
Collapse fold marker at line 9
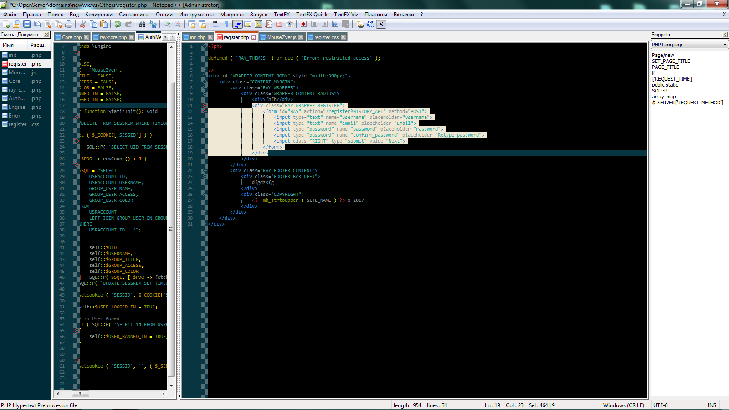point(205,93)
